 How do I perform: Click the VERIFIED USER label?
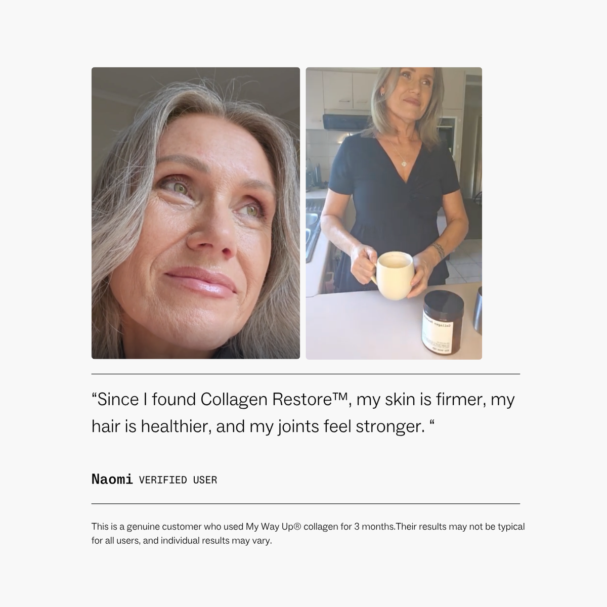click(178, 480)
